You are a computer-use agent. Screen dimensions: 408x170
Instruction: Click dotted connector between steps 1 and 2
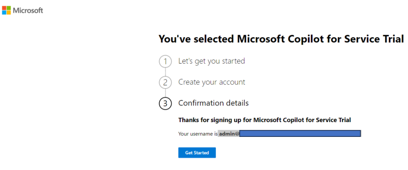click(165, 72)
